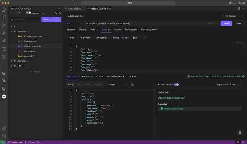This screenshot has height=144, width=247.
Task: Open the Post-response dropdown tab
Action: point(149,30)
